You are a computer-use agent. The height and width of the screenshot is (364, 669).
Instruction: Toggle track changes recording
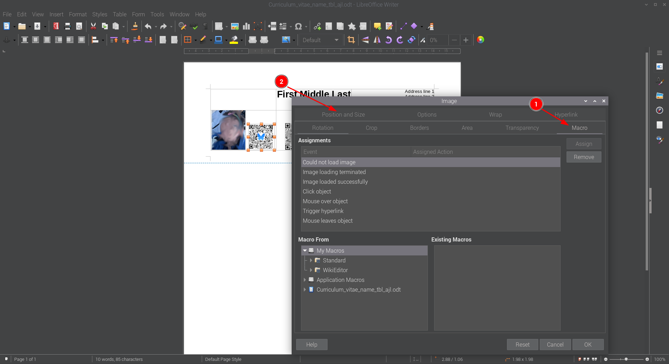tap(389, 26)
